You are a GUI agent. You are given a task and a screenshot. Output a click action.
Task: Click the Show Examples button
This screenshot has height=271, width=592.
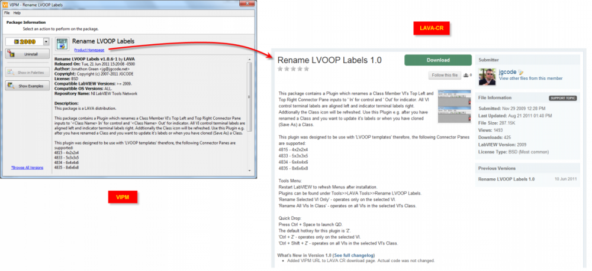[27, 86]
